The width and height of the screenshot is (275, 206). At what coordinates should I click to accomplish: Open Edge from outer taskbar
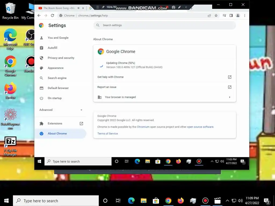click(x=131, y=201)
